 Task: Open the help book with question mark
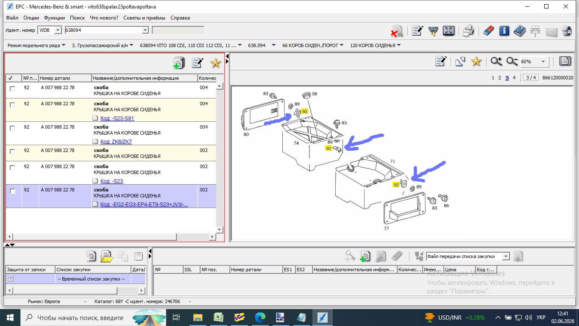[520, 31]
